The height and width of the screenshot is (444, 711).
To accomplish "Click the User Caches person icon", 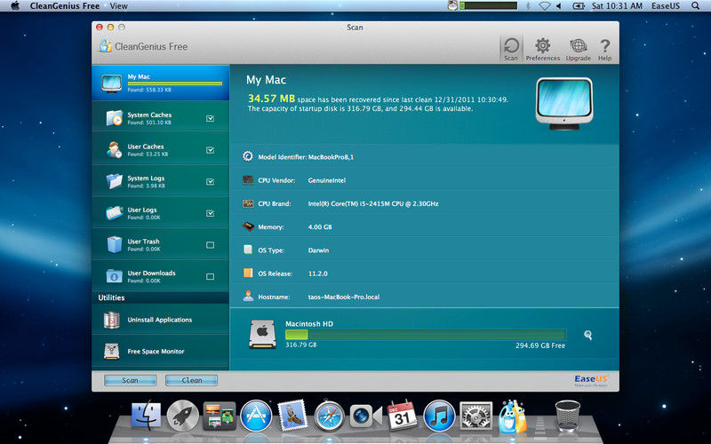I will point(114,150).
